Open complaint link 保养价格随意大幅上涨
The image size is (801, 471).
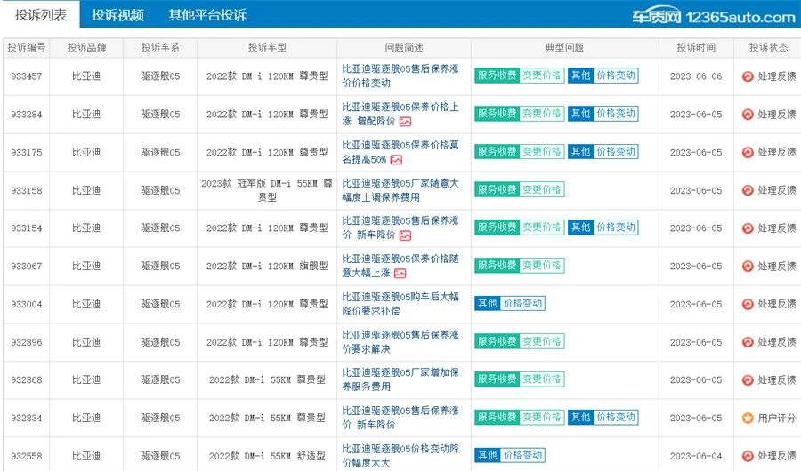pos(400,266)
